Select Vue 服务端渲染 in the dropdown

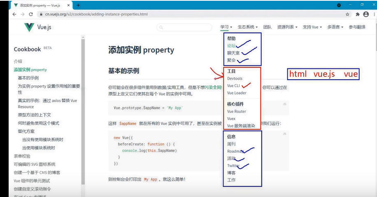[241, 126]
